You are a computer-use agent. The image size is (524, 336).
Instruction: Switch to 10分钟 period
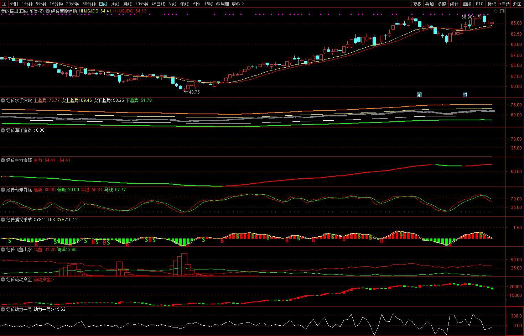(141, 4)
